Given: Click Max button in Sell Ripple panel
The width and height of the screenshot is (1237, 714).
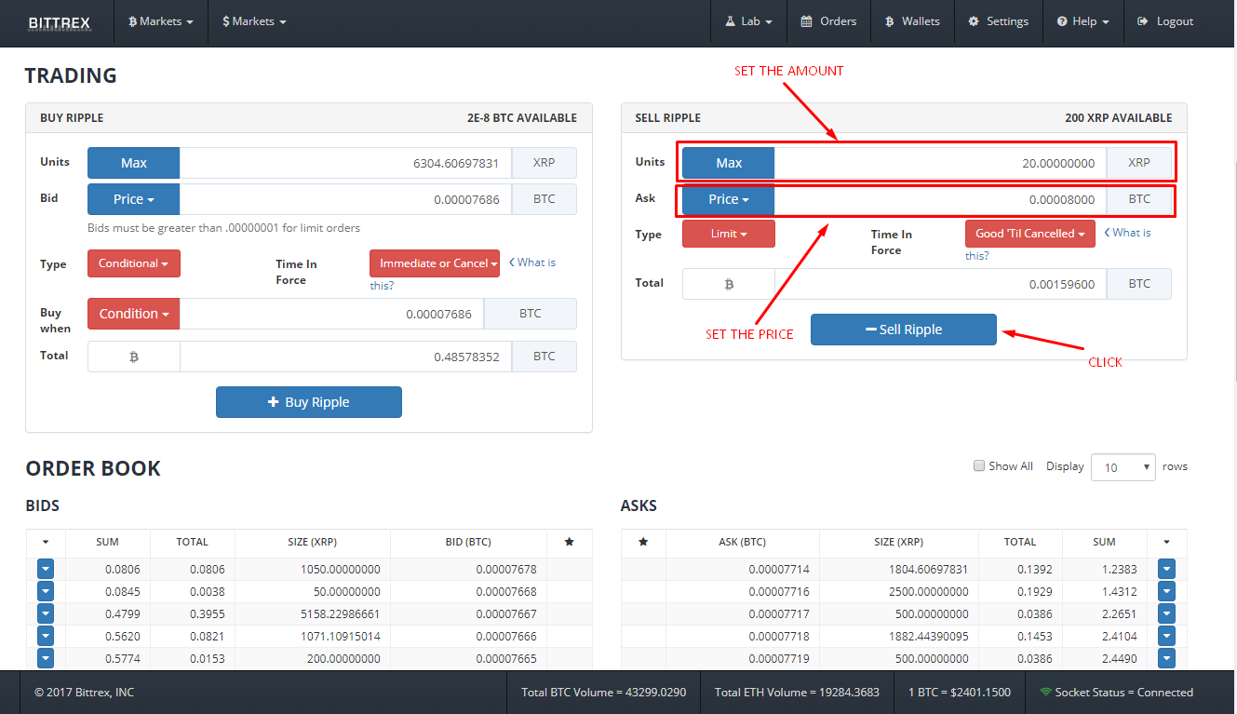Looking at the screenshot, I should tap(728, 163).
